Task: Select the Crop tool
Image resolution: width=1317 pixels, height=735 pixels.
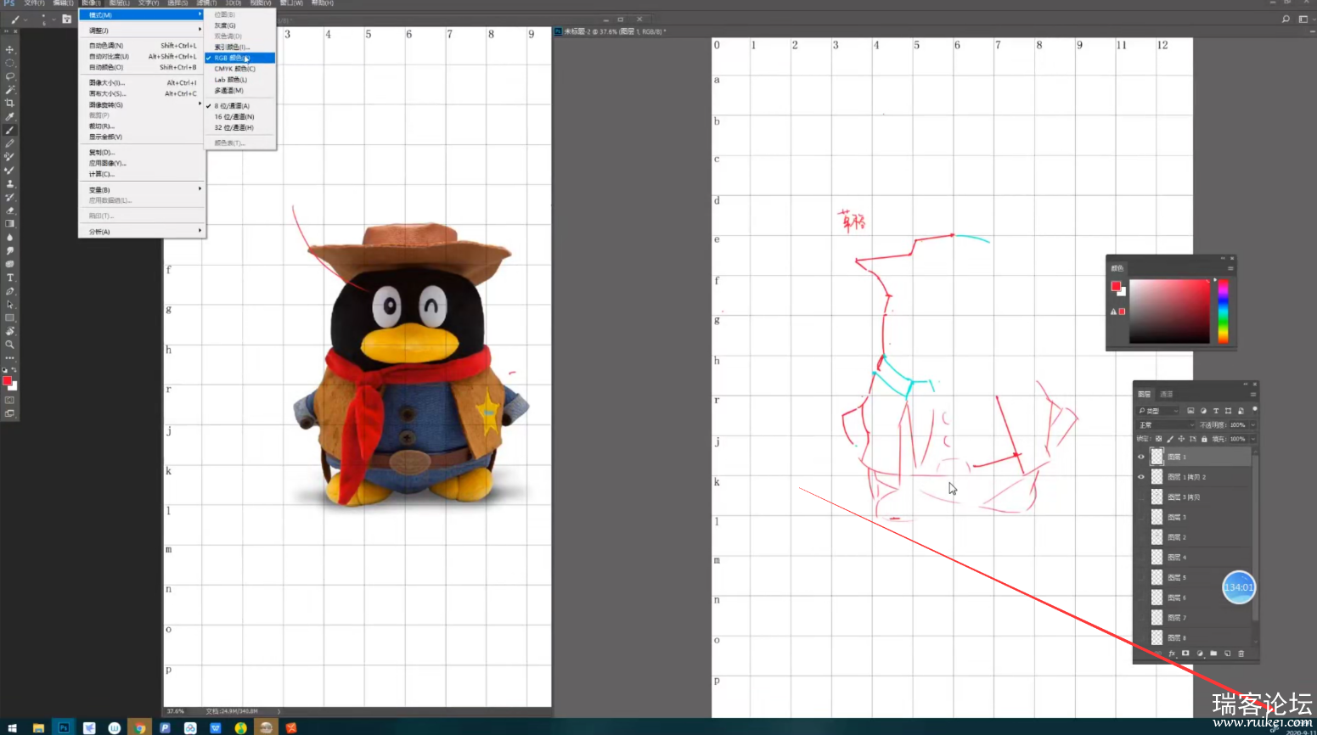Action: tap(10, 104)
